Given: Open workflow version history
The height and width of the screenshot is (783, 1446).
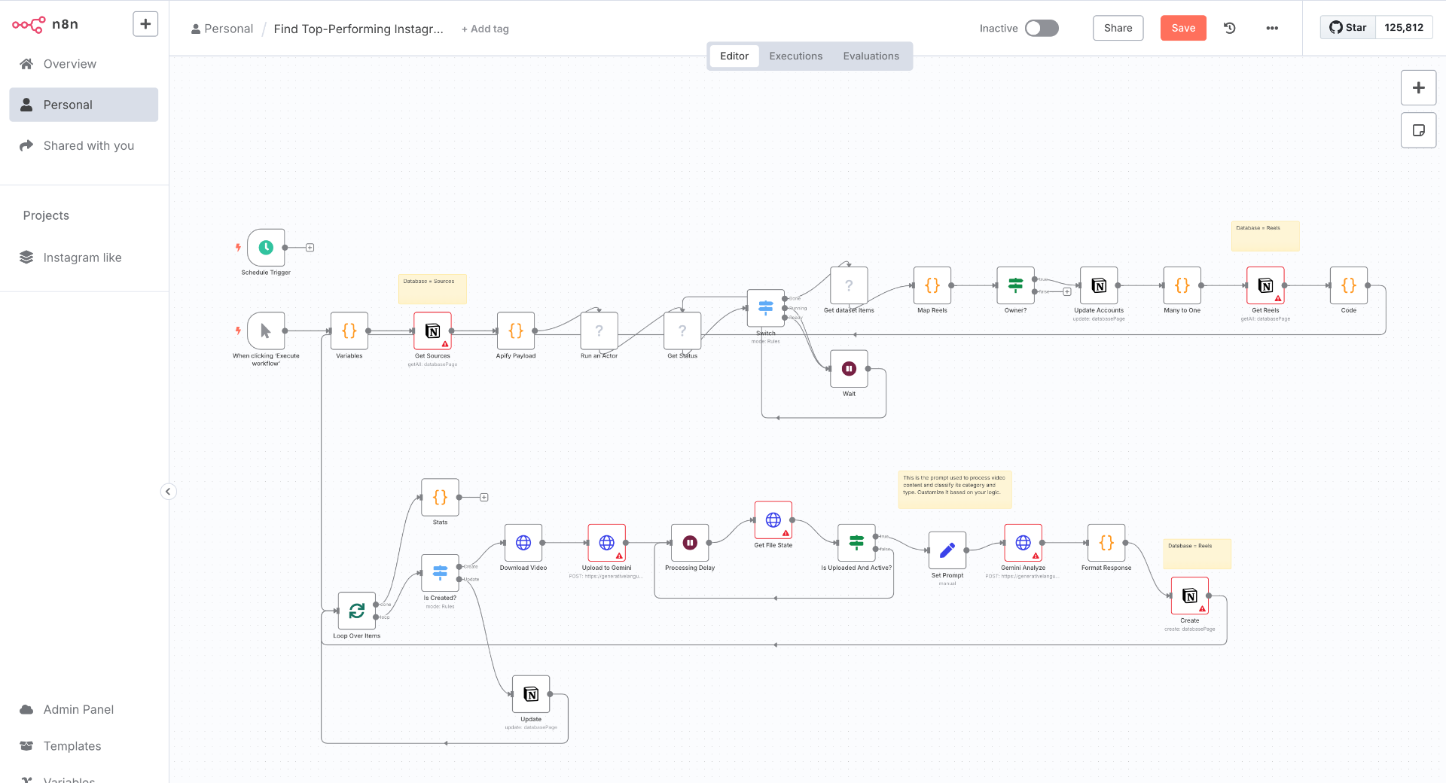Looking at the screenshot, I should pos(1230,28).
